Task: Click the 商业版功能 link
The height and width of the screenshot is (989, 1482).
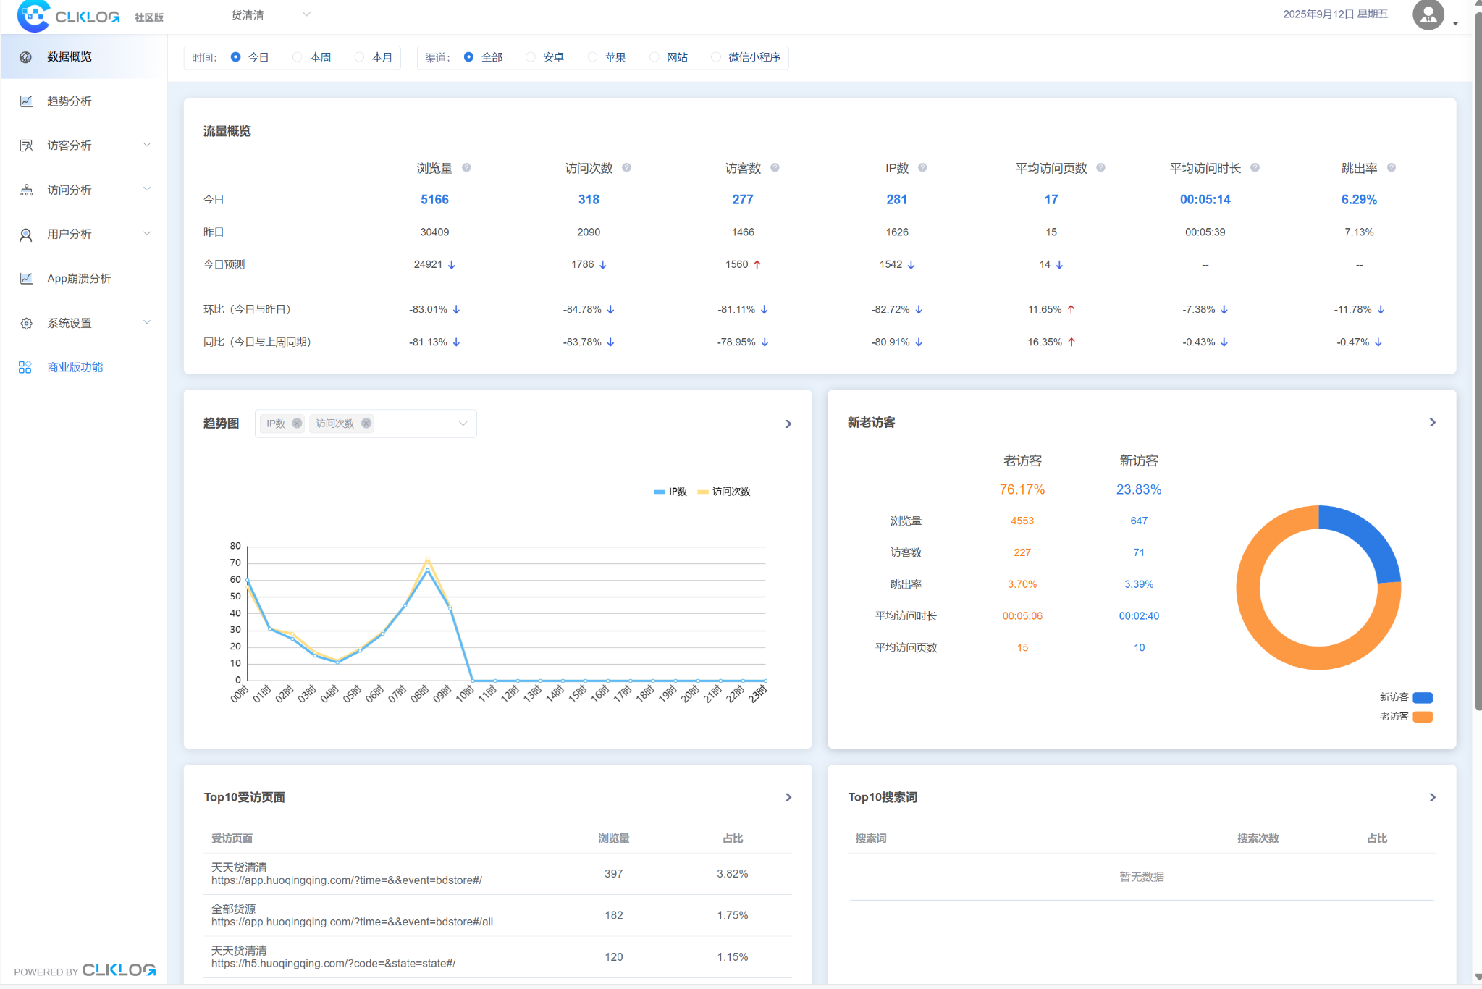Action: point(75,367)
